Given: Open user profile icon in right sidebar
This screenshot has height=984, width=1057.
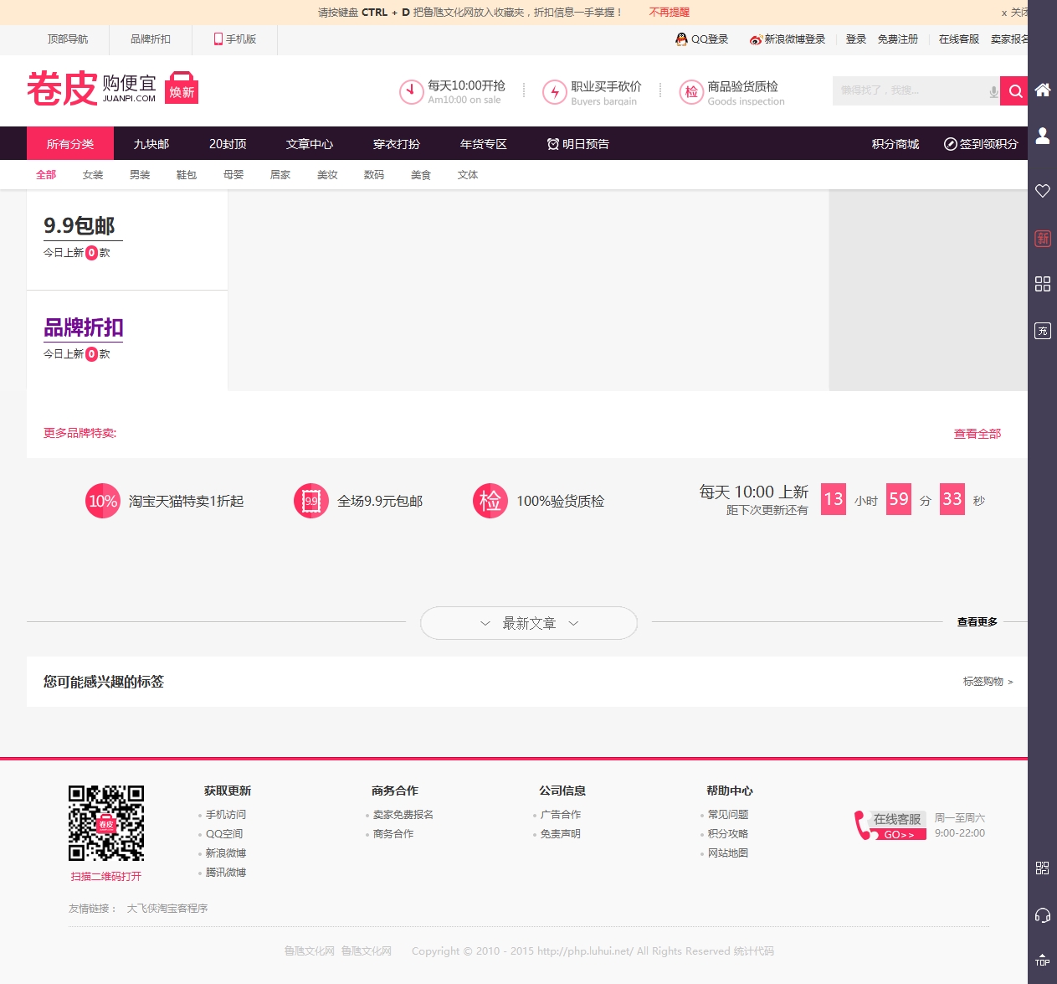Looking at the screenshot, I should coord(1043,136).
